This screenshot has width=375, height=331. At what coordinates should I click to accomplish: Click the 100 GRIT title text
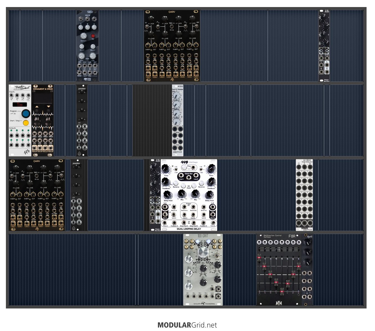coord(203,236)
